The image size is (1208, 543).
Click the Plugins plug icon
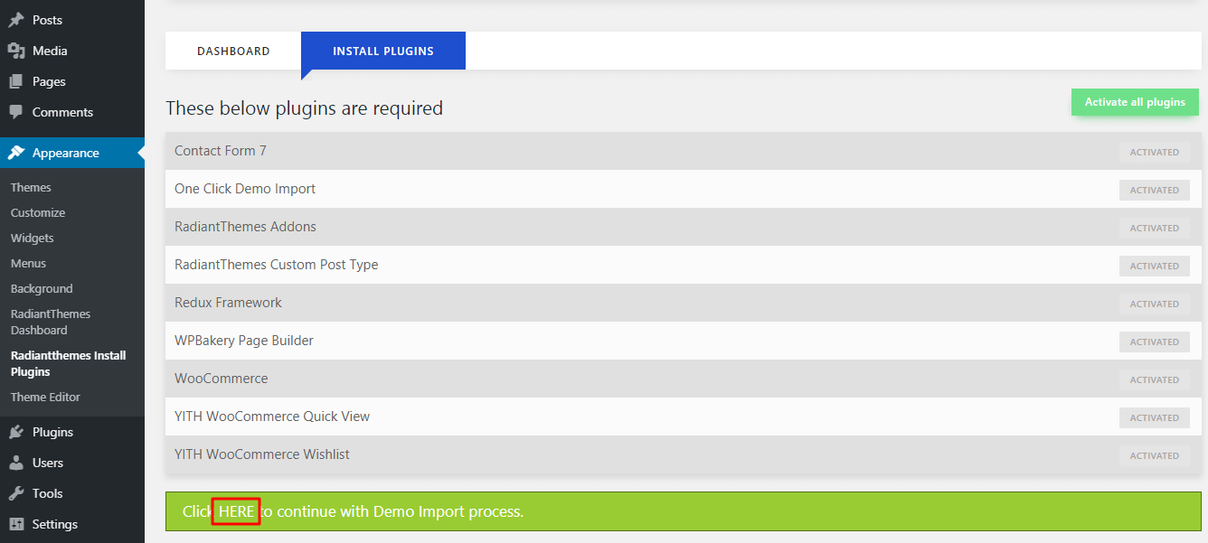(16, 432)
